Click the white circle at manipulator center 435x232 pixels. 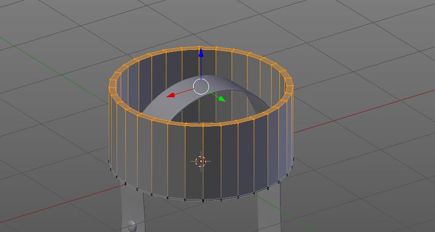[201, 86]
